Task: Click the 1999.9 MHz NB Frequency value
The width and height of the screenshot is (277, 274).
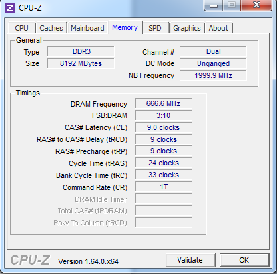Action: (x=213, y=75)
